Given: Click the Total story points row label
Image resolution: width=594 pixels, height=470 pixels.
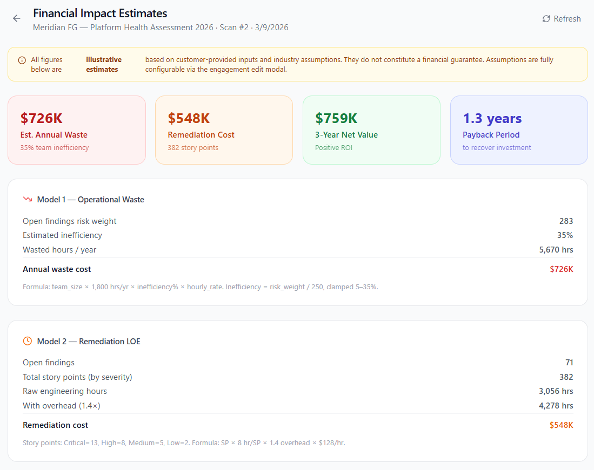Looking at the screenshot, I should click(x=77, y=377).
